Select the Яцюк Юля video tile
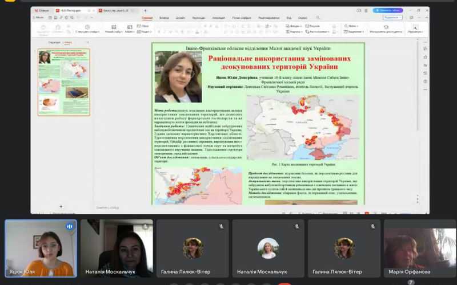 pyautogui.click(x=41, y=249)
